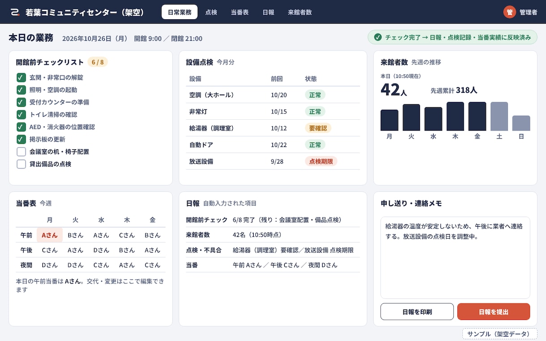Open the 来館者数 tab

click(300, 12)
